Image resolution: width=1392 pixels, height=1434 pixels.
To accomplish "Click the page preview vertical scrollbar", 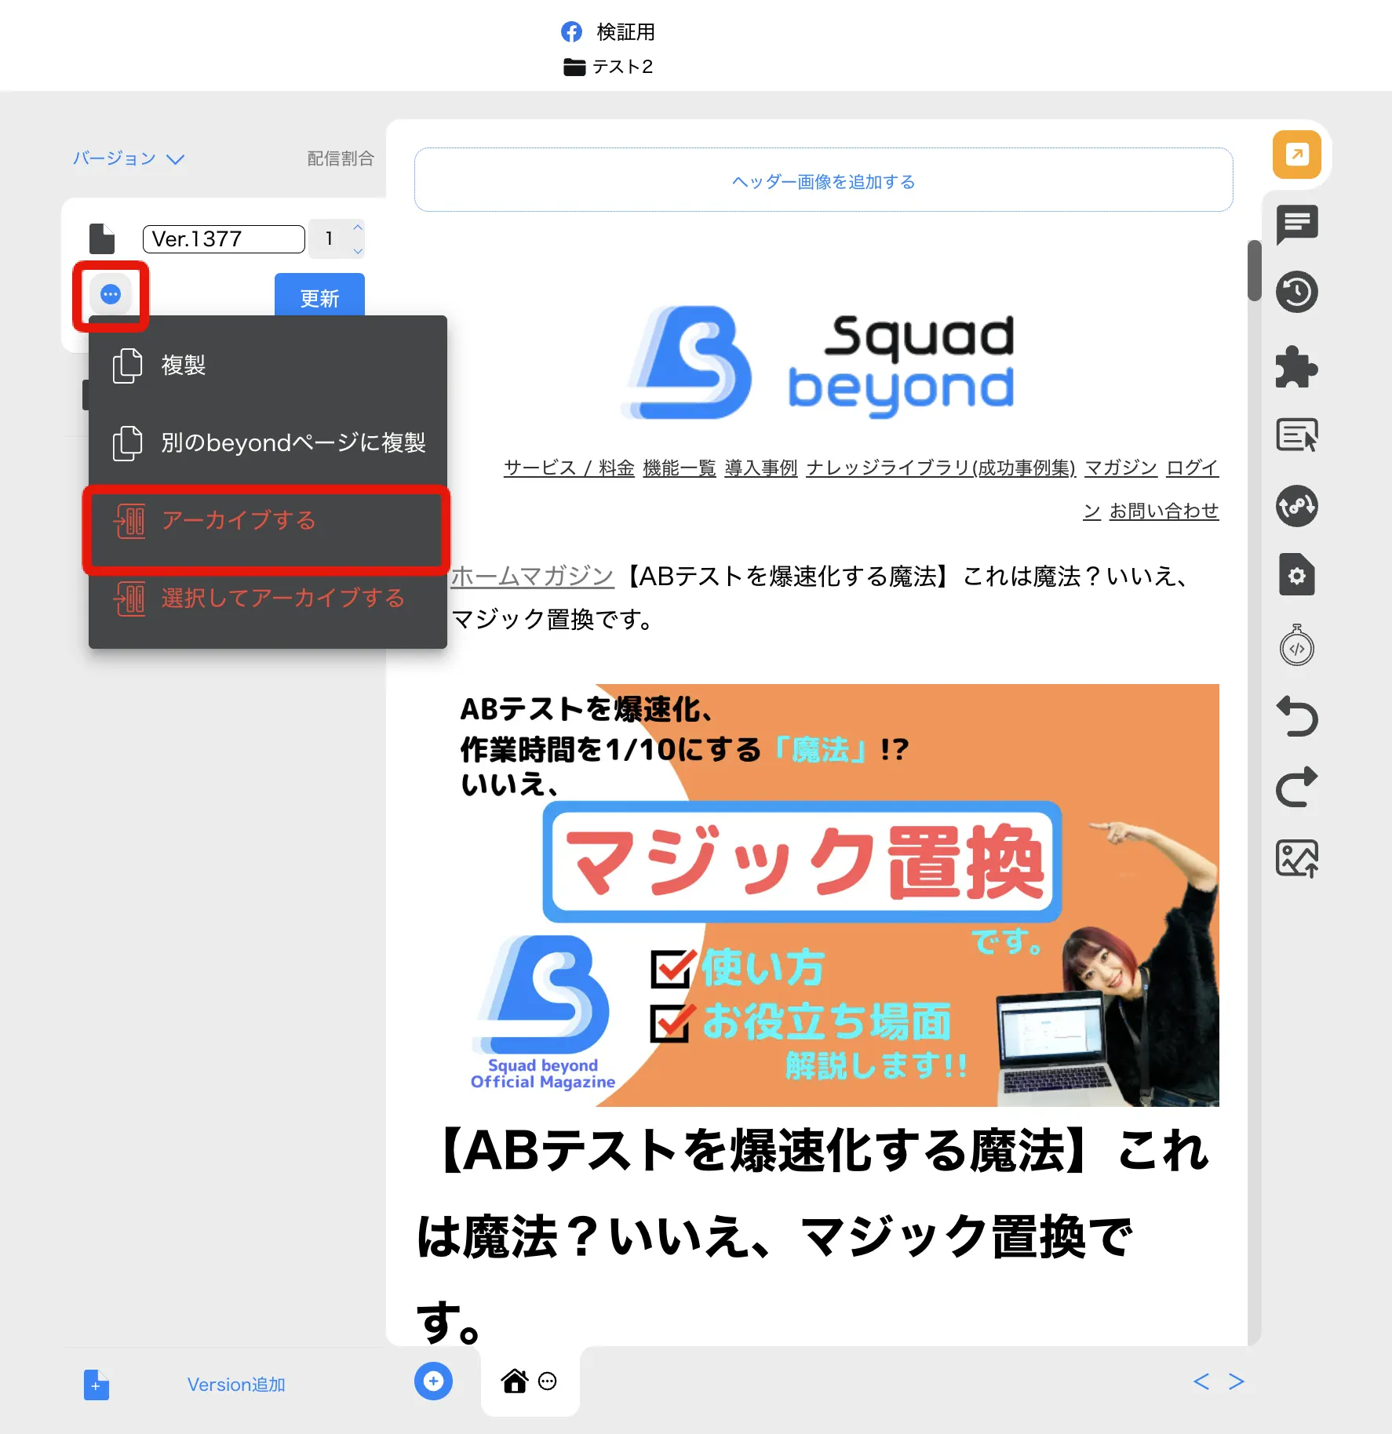I will (1254, 270).
